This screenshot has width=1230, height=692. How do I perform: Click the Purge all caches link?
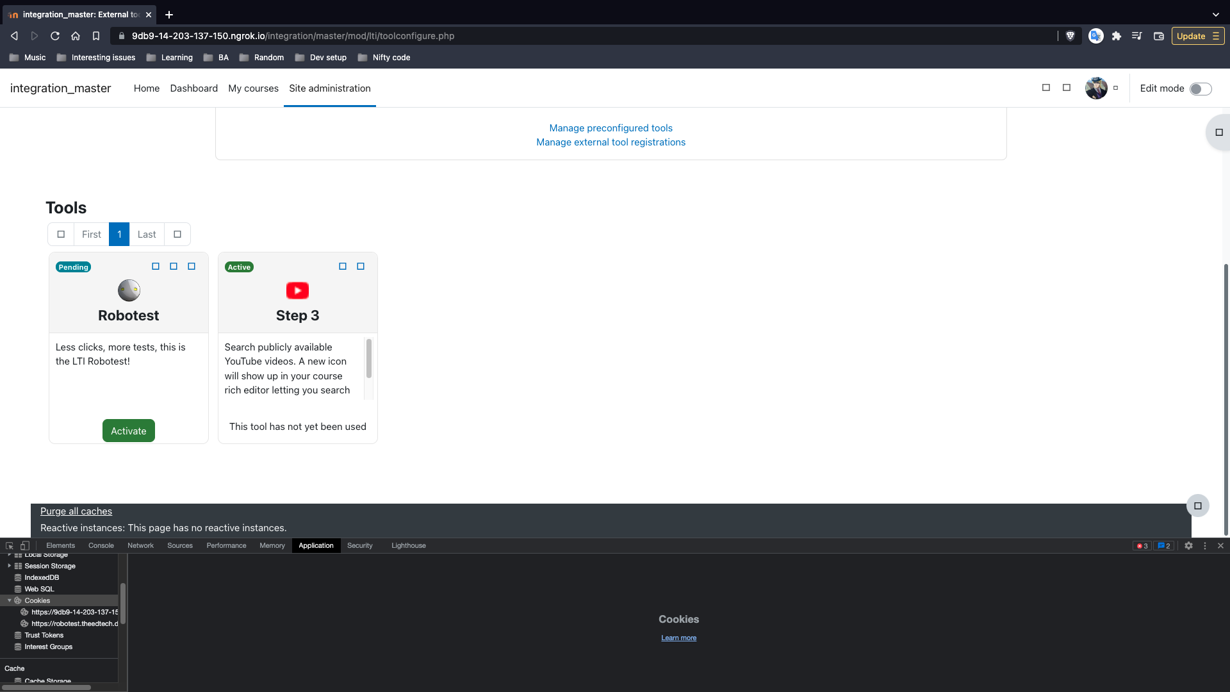(76, 511)
